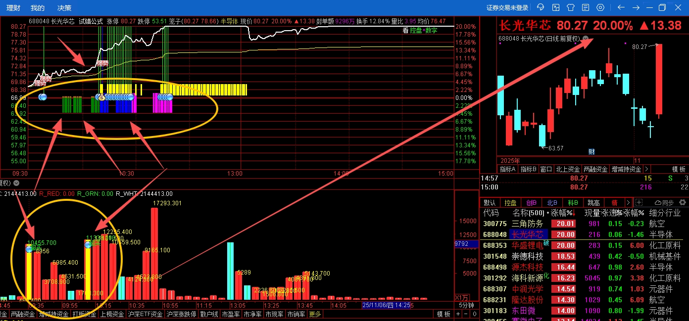This screenshot has height=321, width=689.
Task: Open the hexagon settings icon
Action: pyautogui.click(x=600, y=7)
